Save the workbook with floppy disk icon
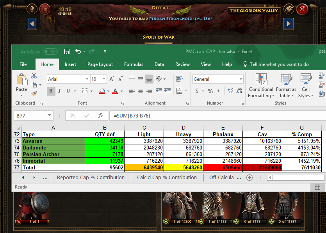 [66, 52]
